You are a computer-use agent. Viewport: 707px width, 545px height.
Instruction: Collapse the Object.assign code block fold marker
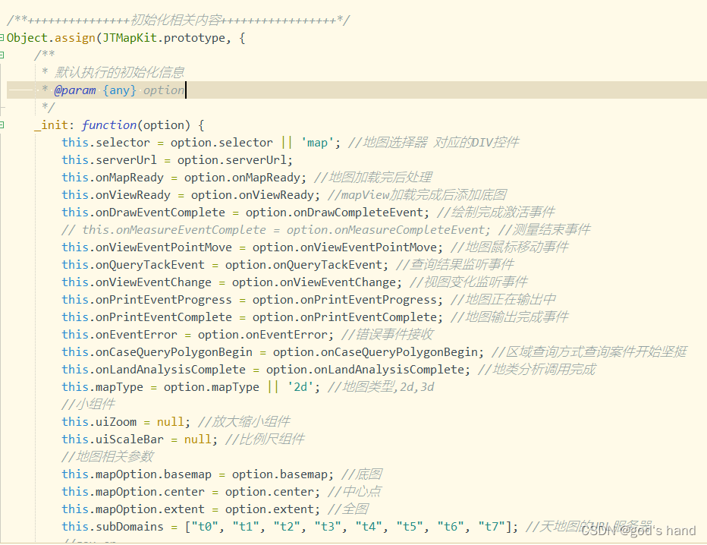click(x=2, y=37)
